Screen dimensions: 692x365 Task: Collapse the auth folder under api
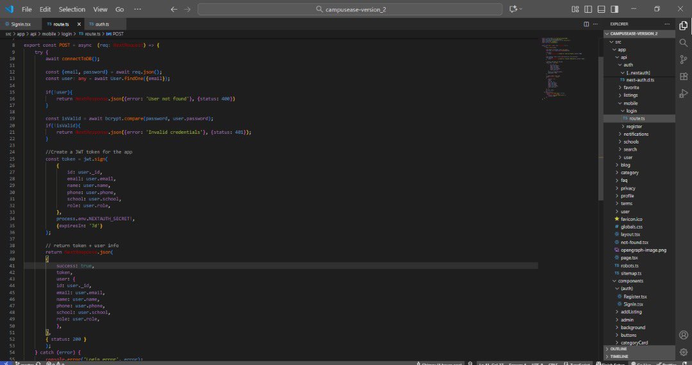pyautogui.click(x=639, y=65)
